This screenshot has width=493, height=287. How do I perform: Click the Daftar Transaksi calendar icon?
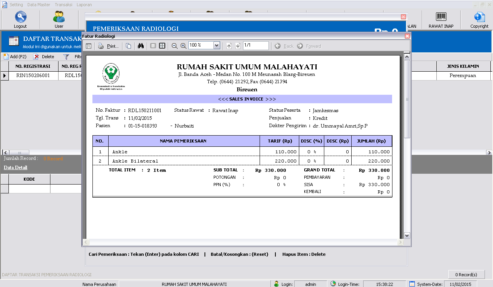13,42
